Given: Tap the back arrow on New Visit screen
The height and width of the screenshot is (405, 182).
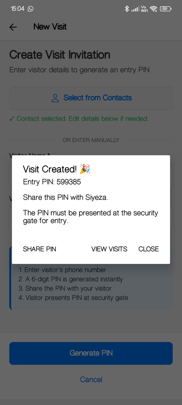Looking at the screenshot, I should click(13, 27).
